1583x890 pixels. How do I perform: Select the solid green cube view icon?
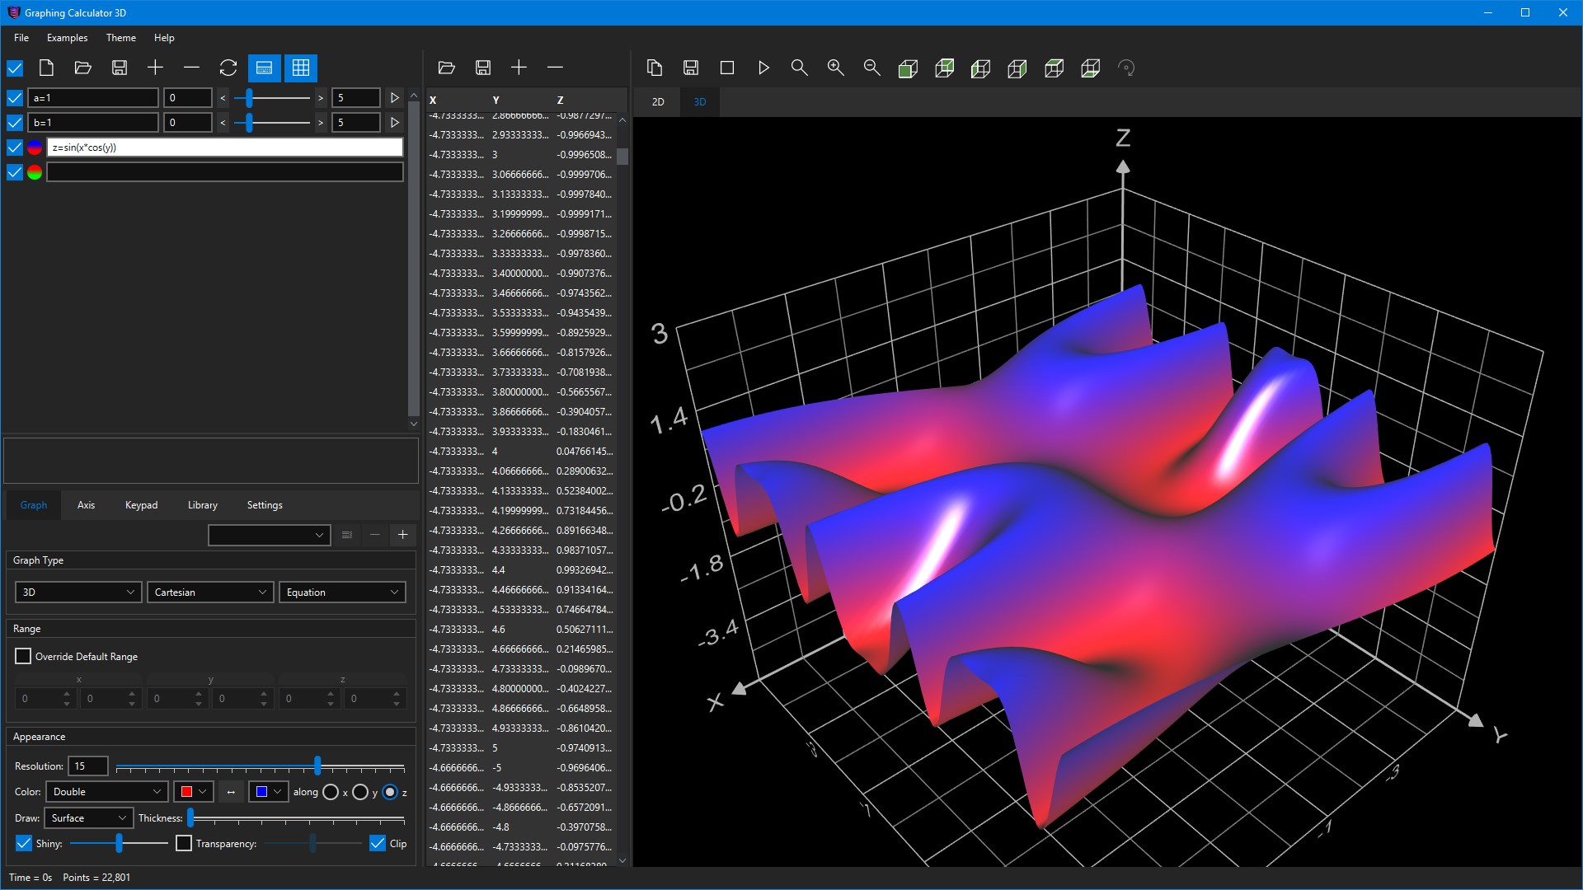click(908, 68)
